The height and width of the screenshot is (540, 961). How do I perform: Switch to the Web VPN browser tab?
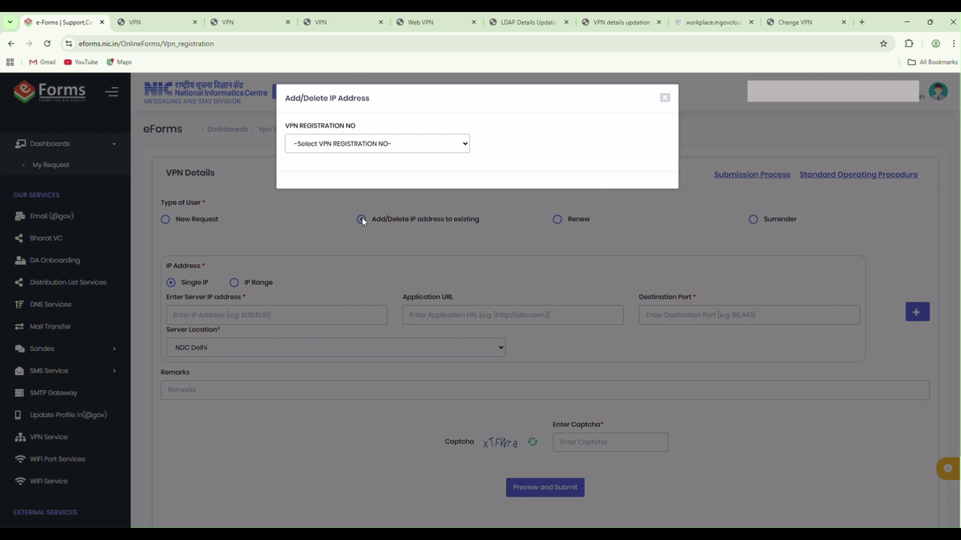point(420,22)
